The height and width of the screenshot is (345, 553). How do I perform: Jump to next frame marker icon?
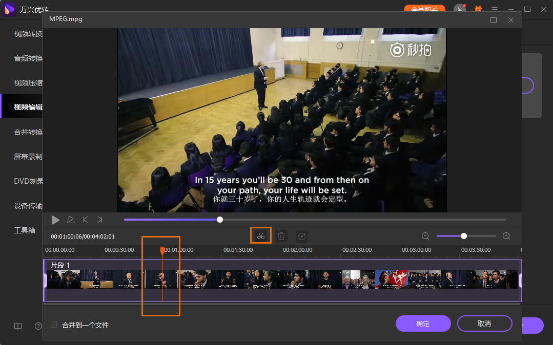[x=100, y=220]
